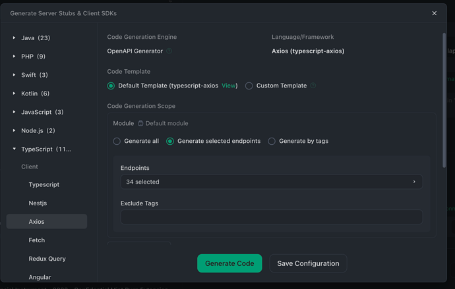Viewport: 455px width, 289px height.
Task: Expand the PHP language group
Action: tap(15, 57)
